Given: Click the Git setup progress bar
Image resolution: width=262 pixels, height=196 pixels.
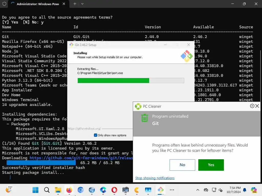Looking at the screenshot, I should (131, 80).
